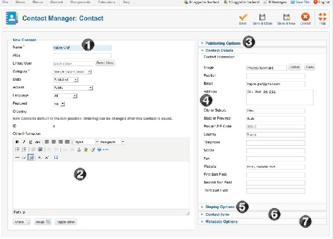Viewport: 333px width, 239px height.
Task: Click into the Website input field
Action: pos(276,166)
